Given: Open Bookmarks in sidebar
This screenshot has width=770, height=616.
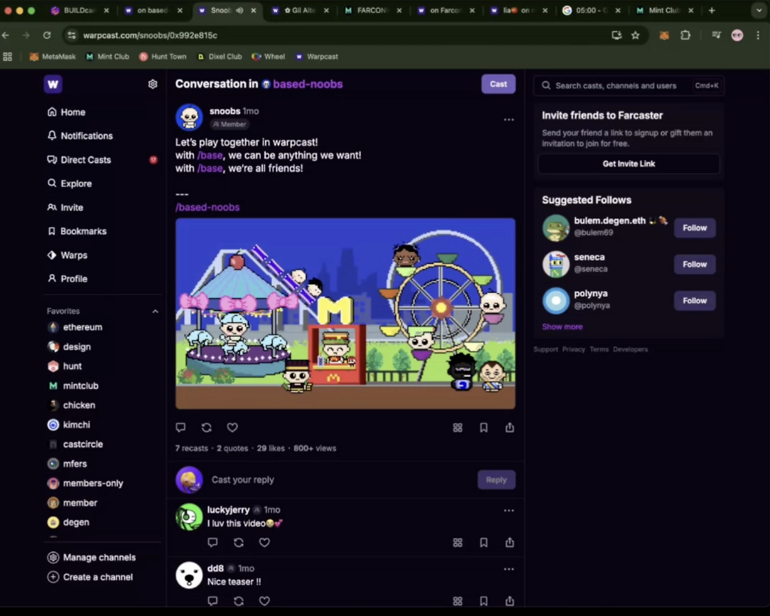Looking at the screenshot, I should click(x=76, y=231).
